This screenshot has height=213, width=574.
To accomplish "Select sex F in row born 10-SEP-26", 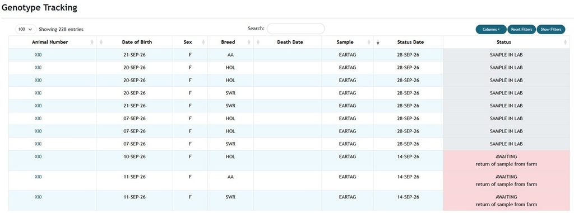I will click(190, 157).
